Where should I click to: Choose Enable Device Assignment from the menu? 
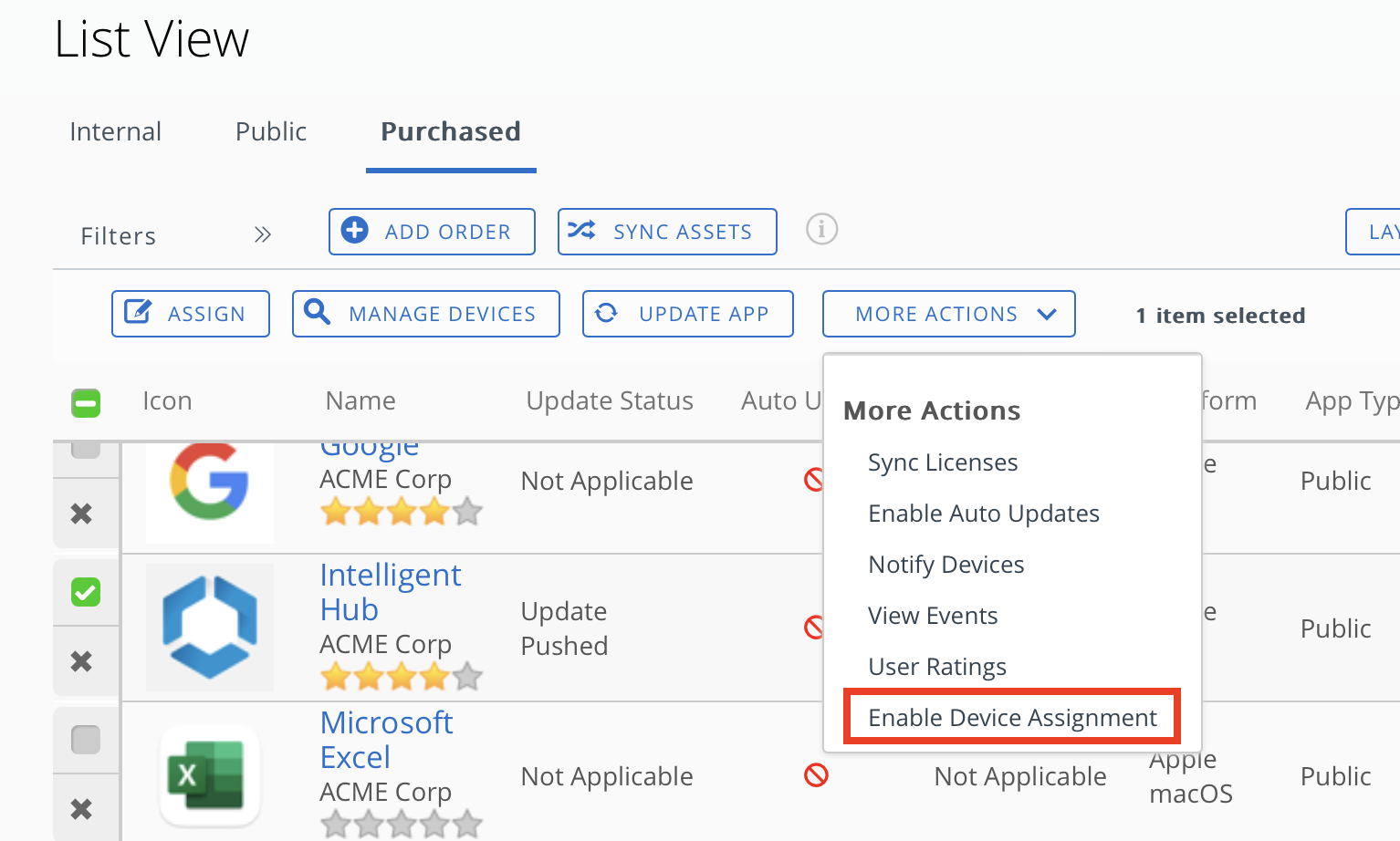(x=1012, y=718)
